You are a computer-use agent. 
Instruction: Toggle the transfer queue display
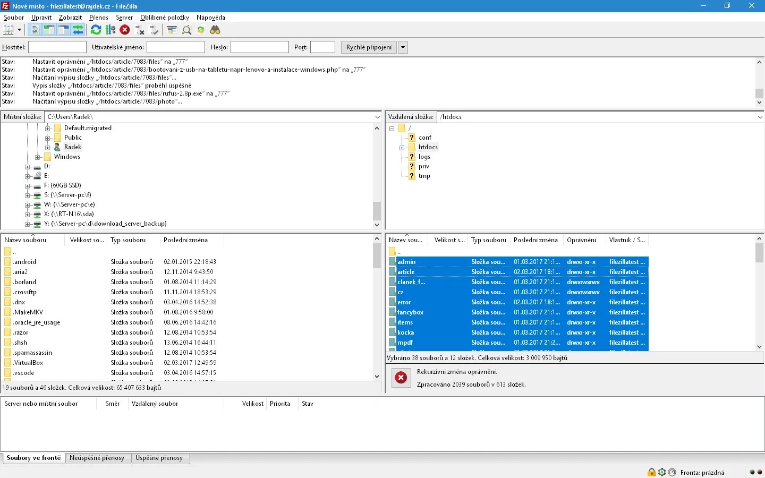[x=78, y=30]
